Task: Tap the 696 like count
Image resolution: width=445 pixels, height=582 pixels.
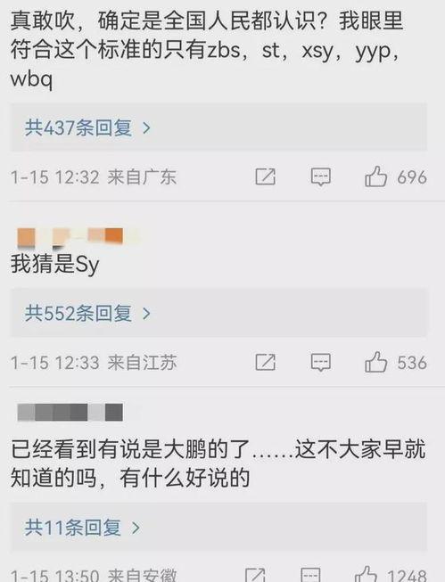Action: 412,177
